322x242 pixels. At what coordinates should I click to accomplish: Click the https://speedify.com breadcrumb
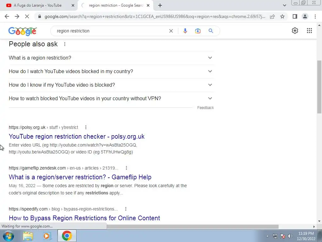[x=28, y=209]
